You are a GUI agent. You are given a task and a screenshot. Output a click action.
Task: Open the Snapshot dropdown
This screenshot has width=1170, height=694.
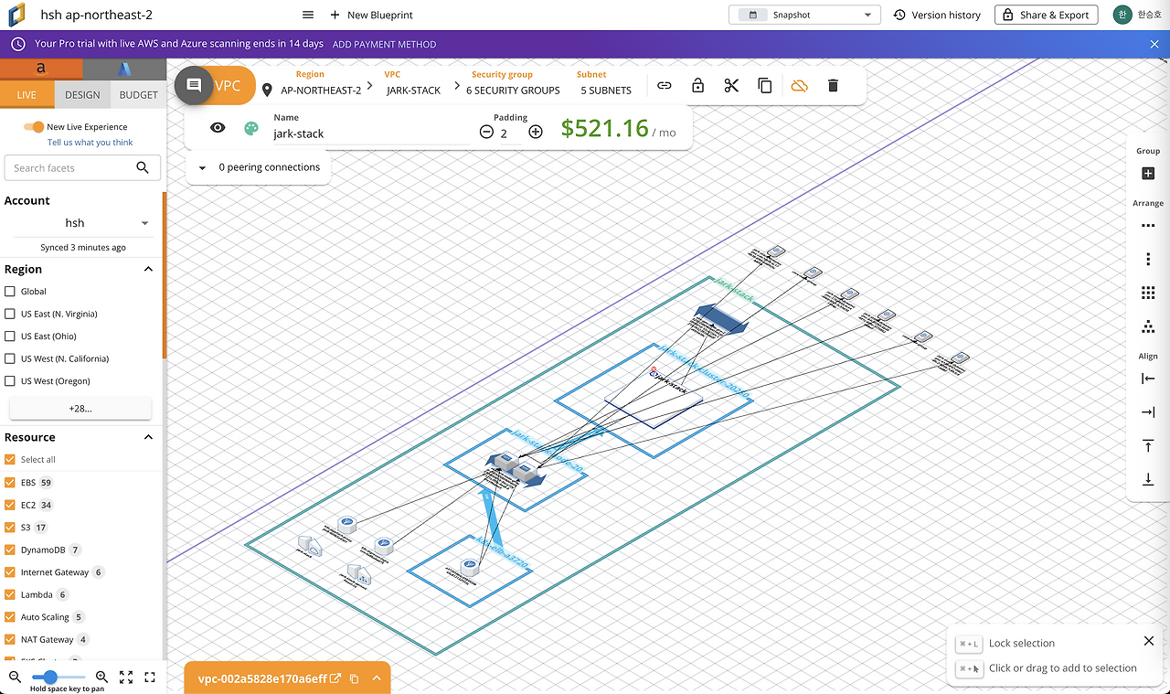804,15
